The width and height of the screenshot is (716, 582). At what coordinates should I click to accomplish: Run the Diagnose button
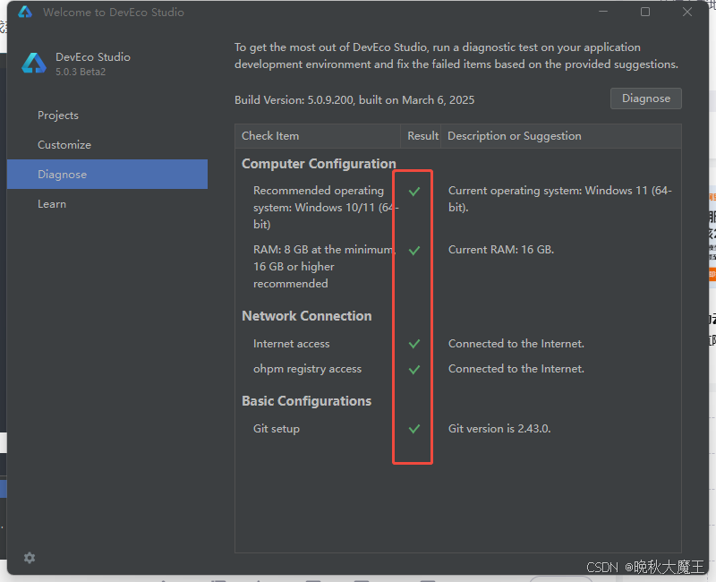click(x=645, y=98)
